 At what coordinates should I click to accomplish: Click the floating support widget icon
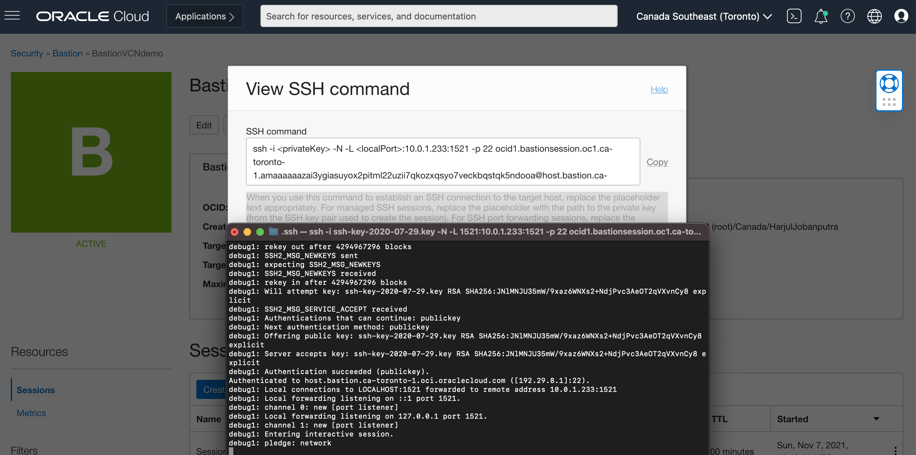889,90
